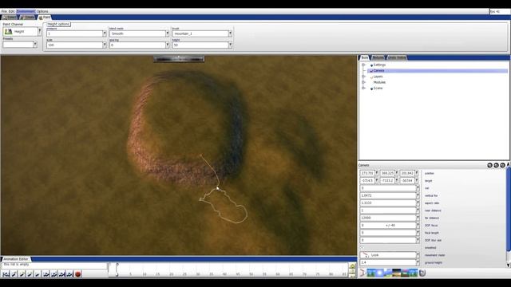The image size is (511, 287).
Task: Click second animation key button
Action: pyautogui.click(x=14, y=274)
